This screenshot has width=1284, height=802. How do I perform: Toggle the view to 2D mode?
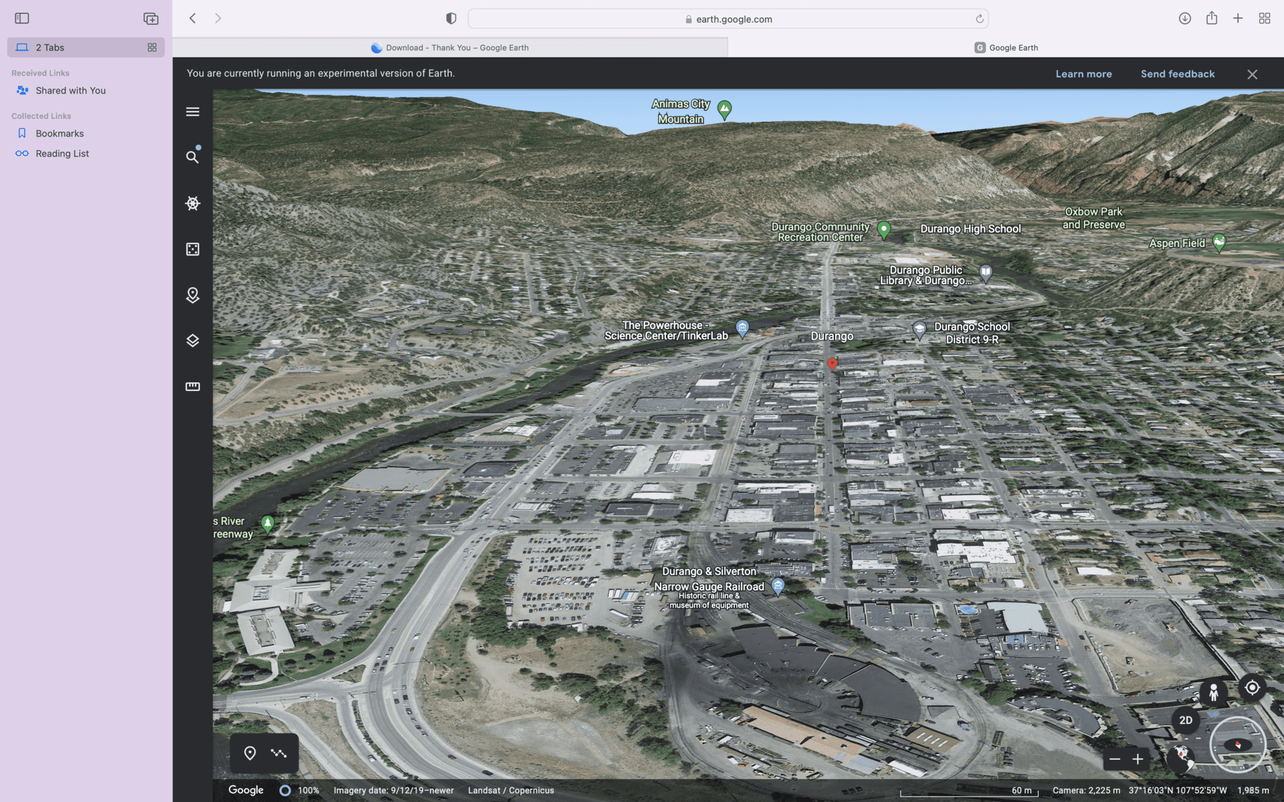point(1186,720)
